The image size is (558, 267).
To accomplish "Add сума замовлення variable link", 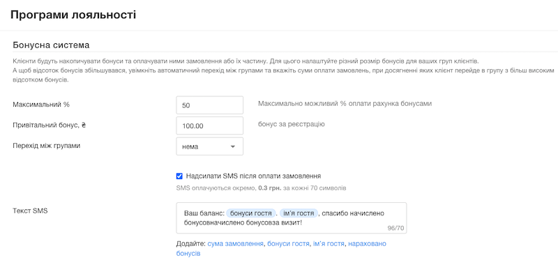I will [235, 244].
